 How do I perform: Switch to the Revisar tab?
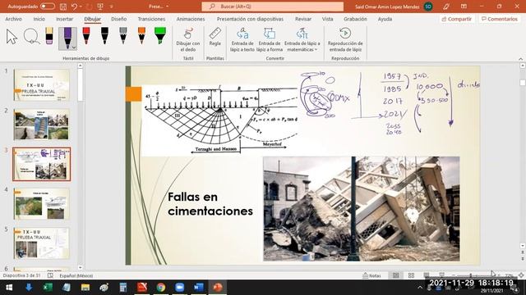click(x=303, y=19)
